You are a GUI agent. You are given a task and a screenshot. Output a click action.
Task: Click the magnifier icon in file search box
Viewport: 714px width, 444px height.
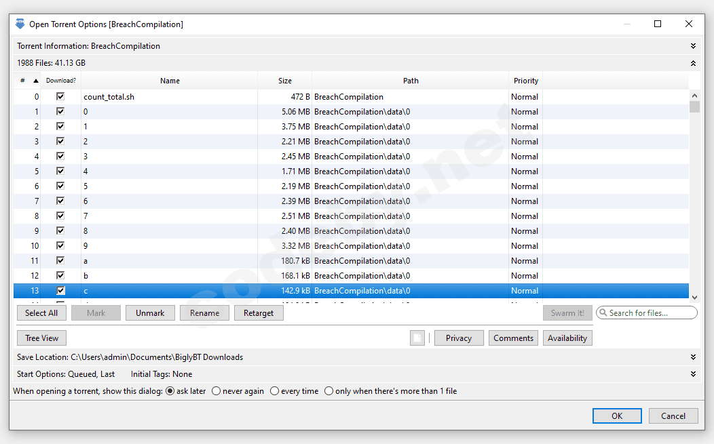(x=603, y=312)
